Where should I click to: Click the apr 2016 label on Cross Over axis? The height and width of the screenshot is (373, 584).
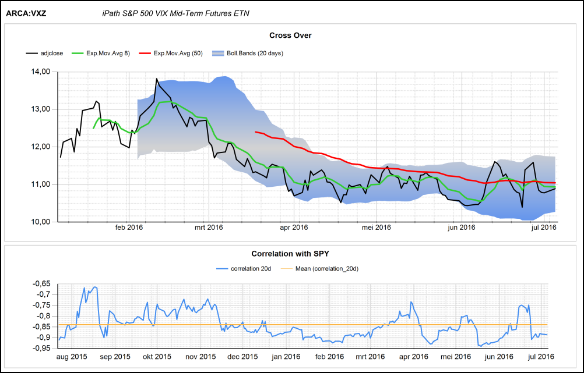(294, 227)
